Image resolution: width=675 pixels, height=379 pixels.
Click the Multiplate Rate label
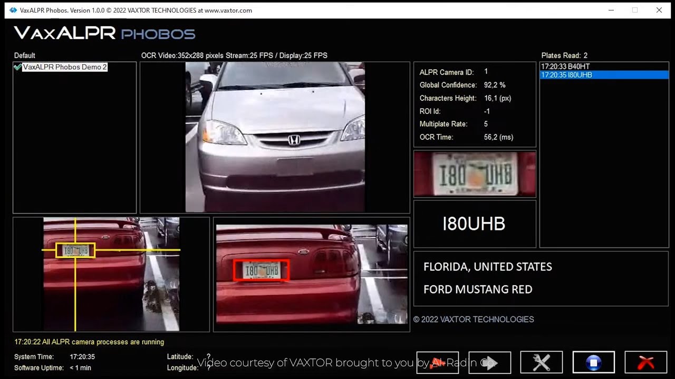coord(443,124)
